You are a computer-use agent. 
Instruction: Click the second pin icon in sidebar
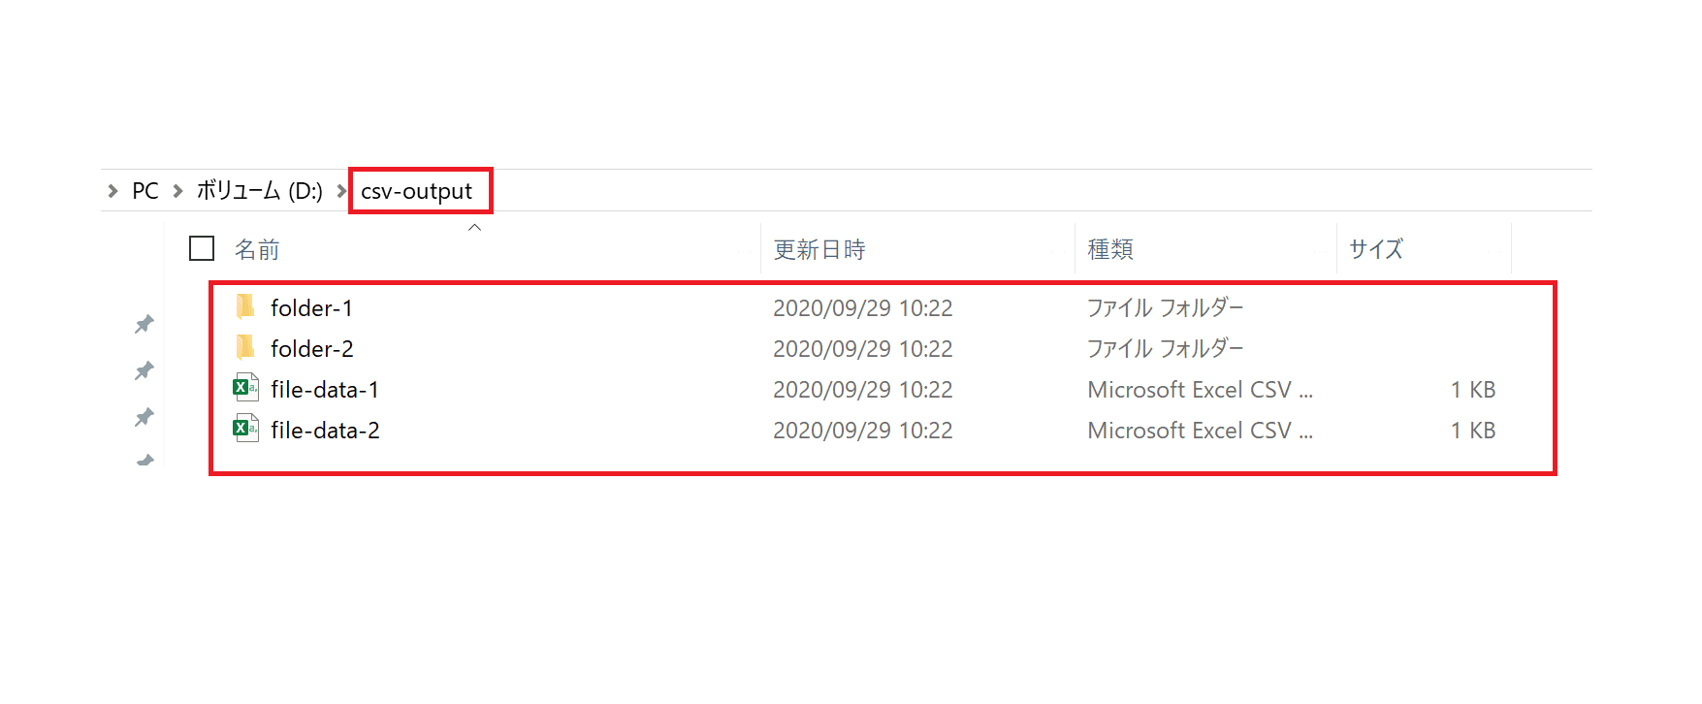point(145,370)
